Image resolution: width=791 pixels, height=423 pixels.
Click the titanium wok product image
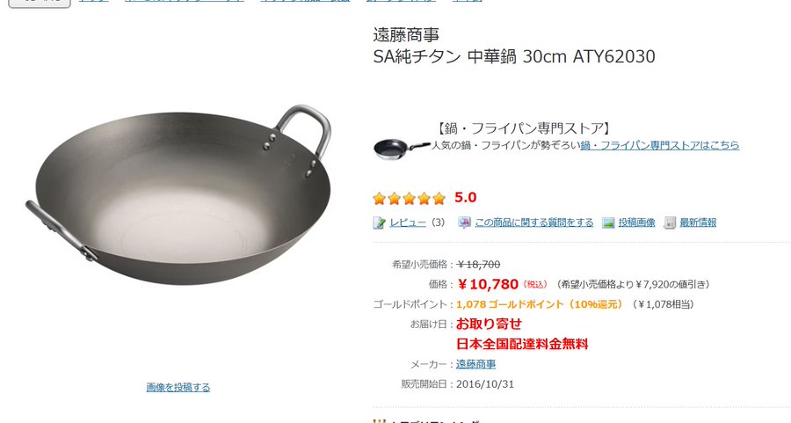click(179, 195)
